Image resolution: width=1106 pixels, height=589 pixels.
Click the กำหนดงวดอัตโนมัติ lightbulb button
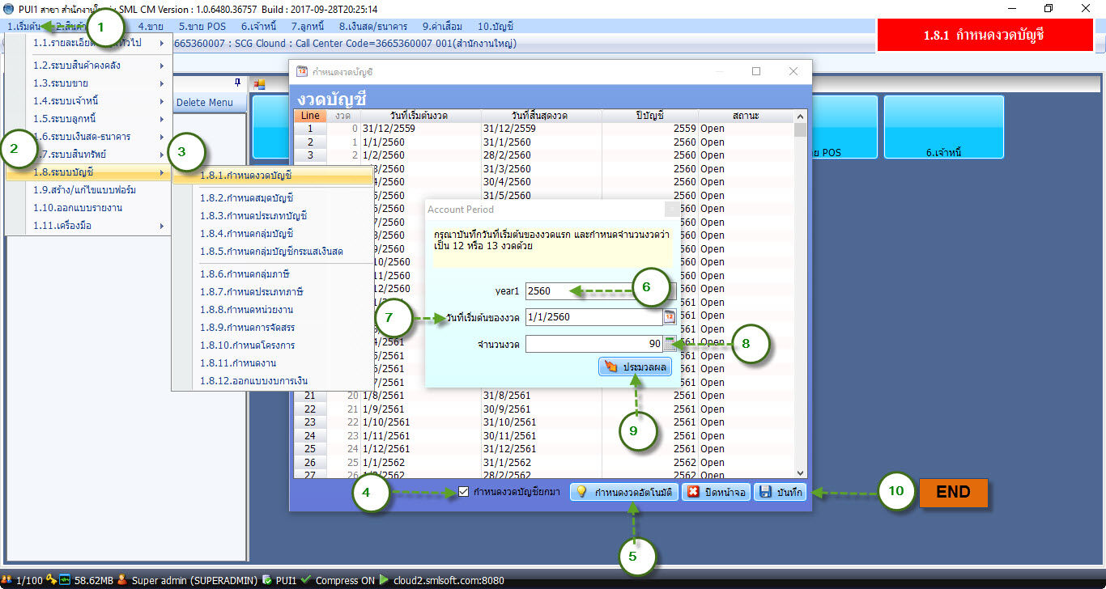click(624, 492)
